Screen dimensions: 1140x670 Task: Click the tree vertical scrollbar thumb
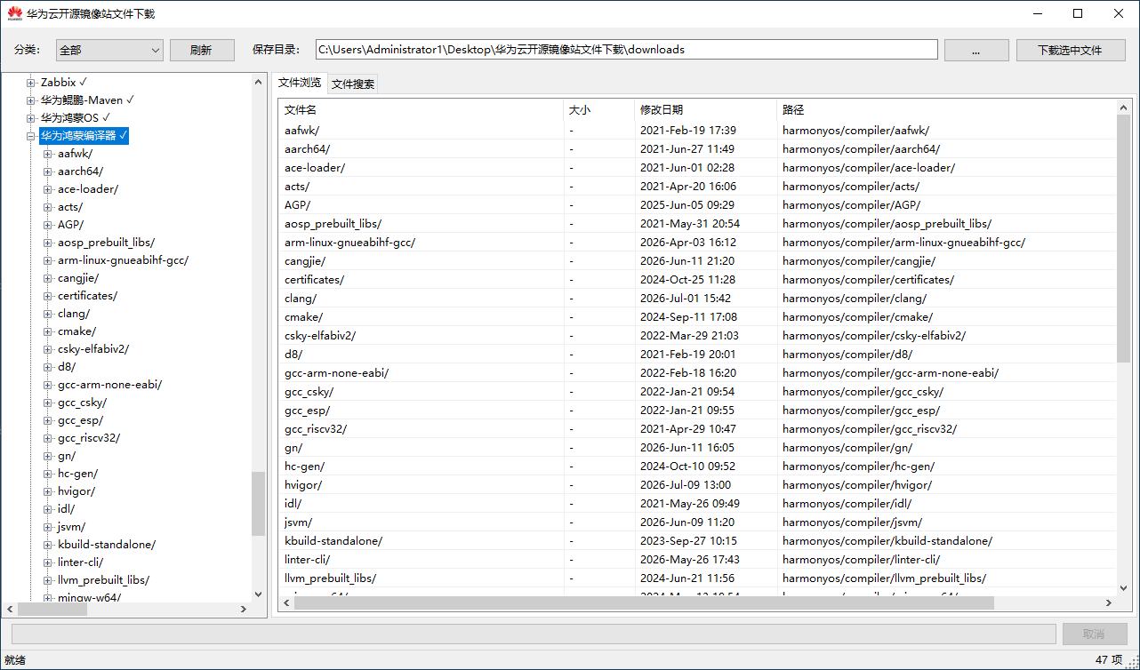point(259,503)
